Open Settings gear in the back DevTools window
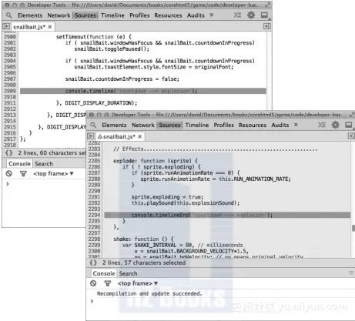Viewport: 355px width, 321px height. (251, 15)
